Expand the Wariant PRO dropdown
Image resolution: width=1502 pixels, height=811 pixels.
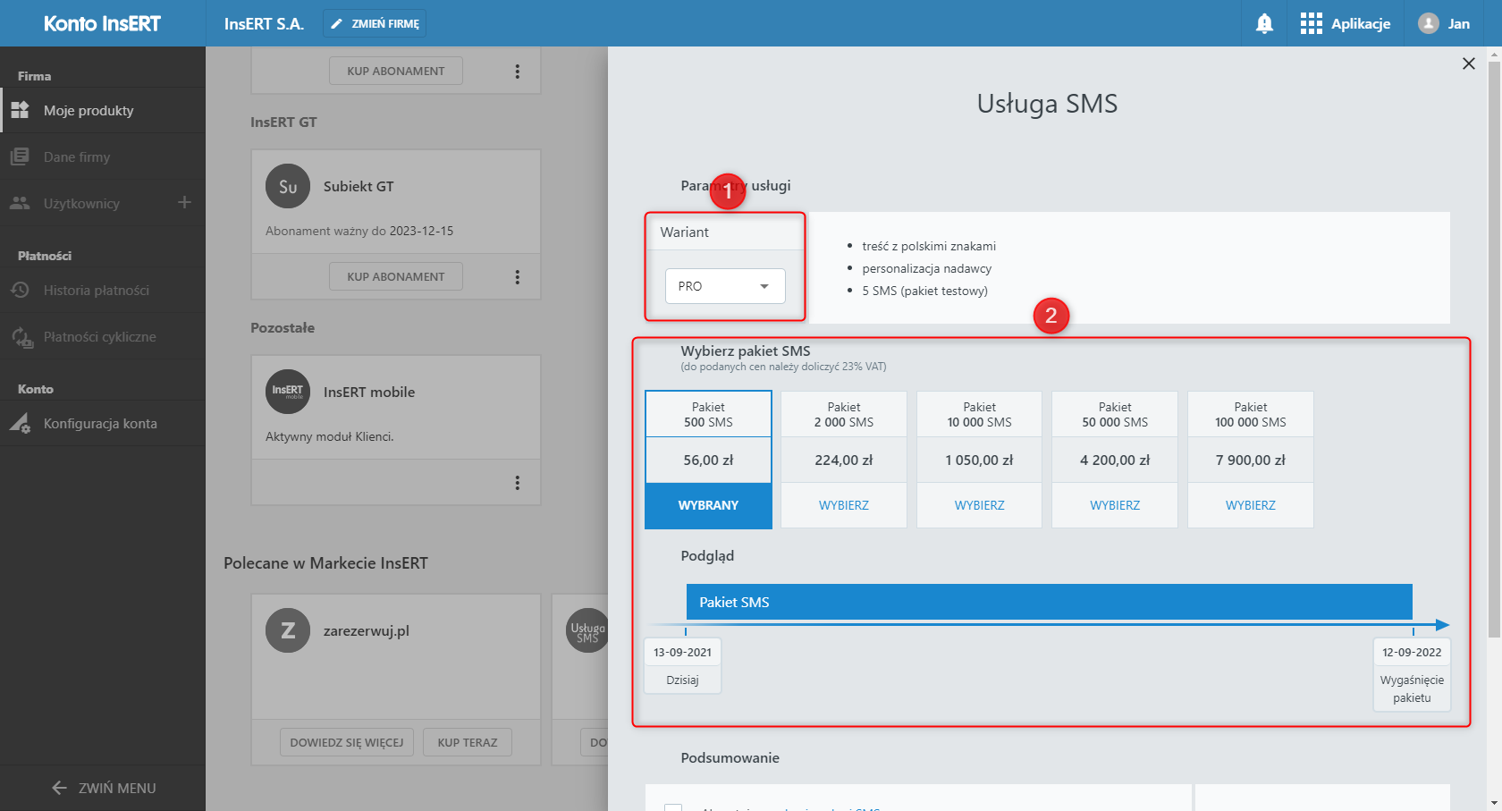tap(725, 286)
